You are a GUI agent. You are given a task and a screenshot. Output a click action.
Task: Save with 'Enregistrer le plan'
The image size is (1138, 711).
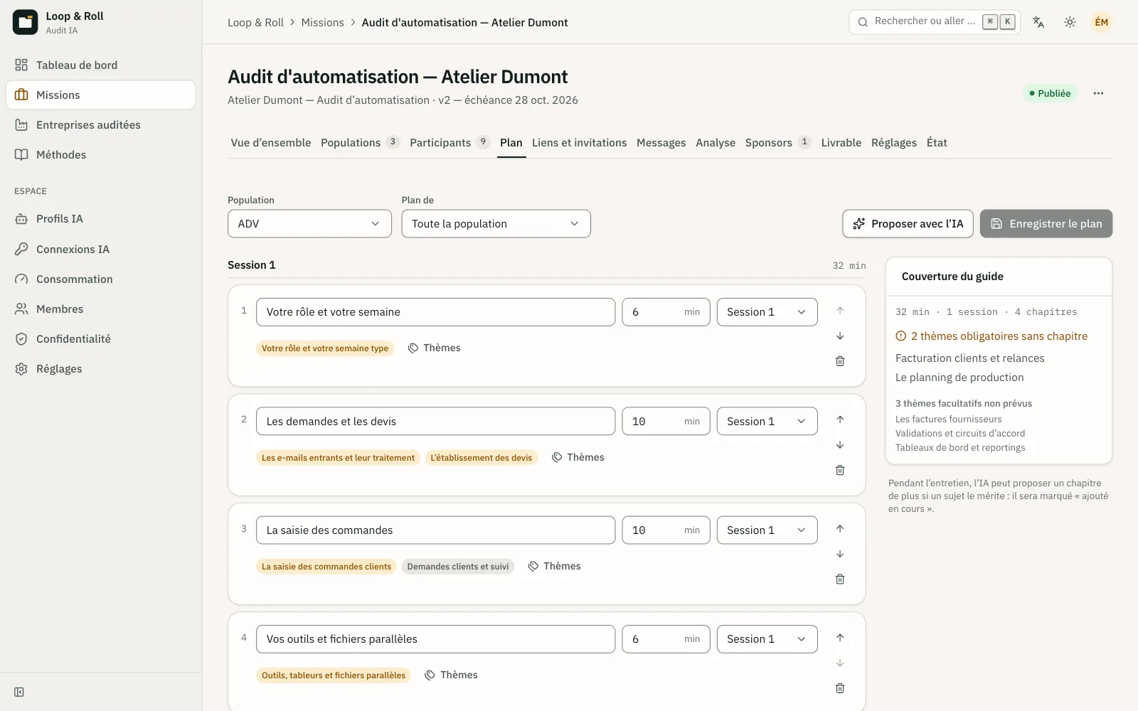tap(1046, 223)
